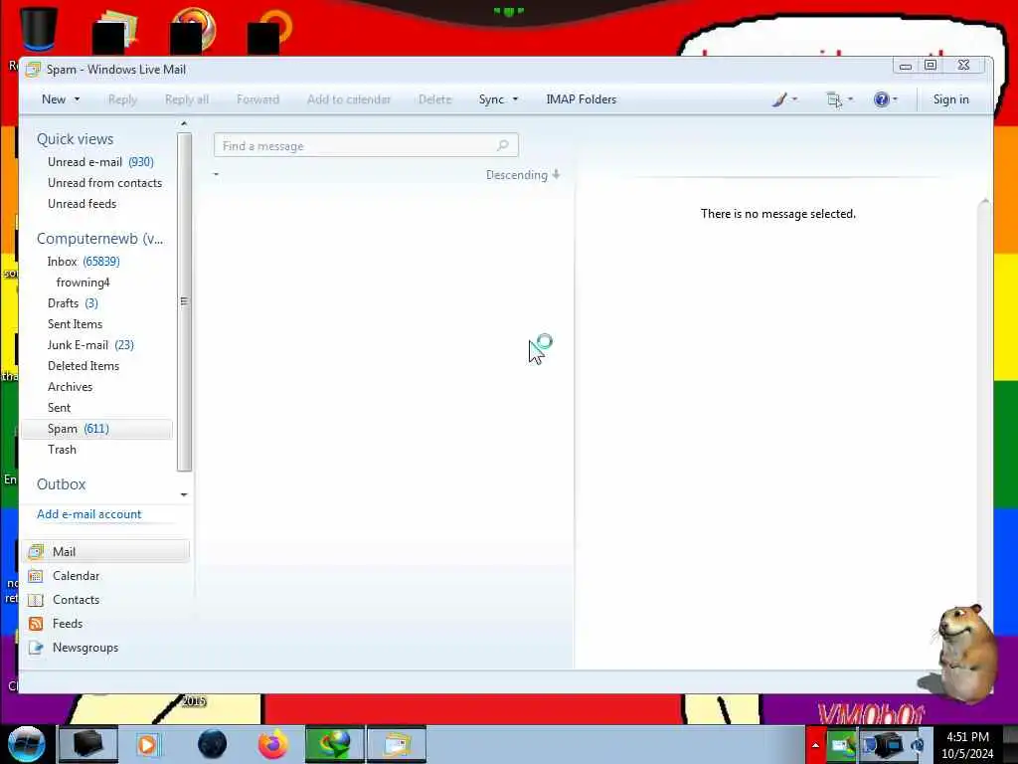Click the folder pane scrollbar thumb
The image size is (1018, 764).
pyautogui.click(x=184, y=301)
